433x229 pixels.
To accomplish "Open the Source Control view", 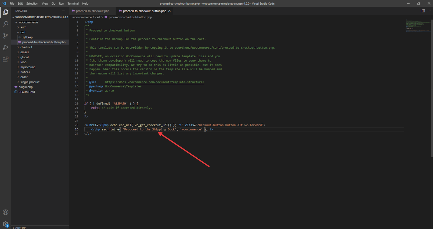I will tap(5, 36).
